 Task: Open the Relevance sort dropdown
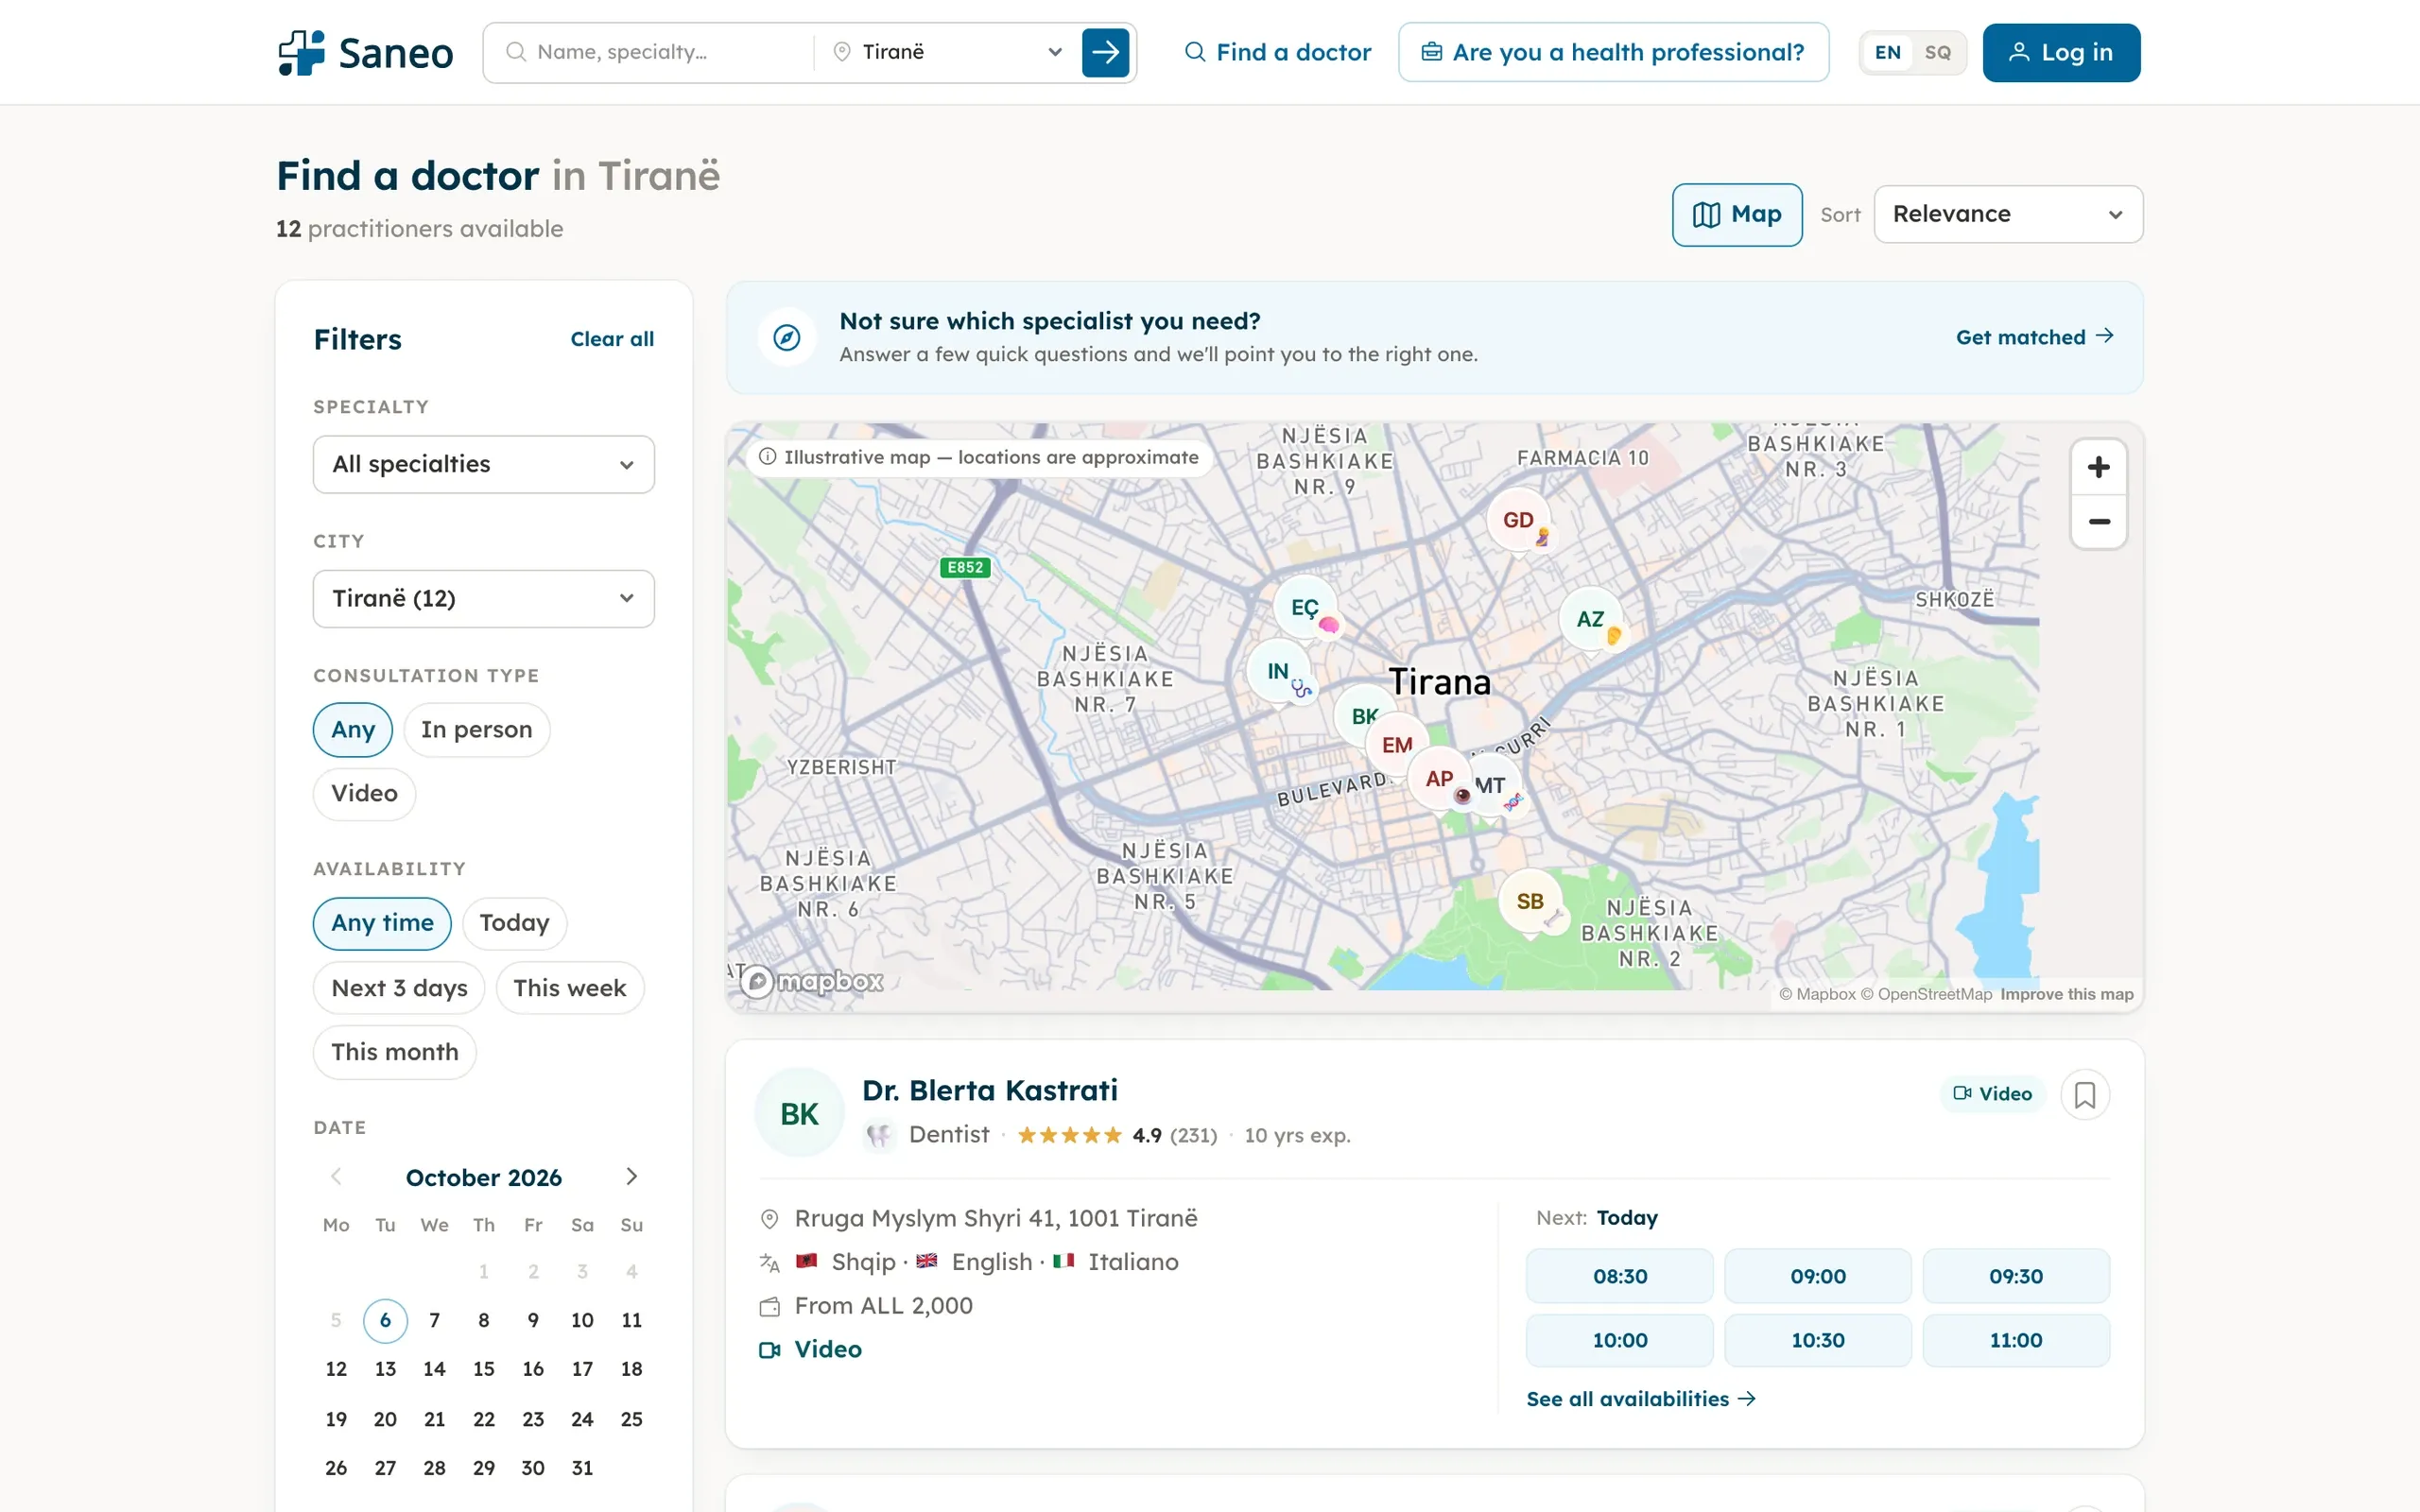(2007, 214)
